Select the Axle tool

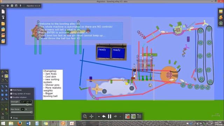point(6,105)
